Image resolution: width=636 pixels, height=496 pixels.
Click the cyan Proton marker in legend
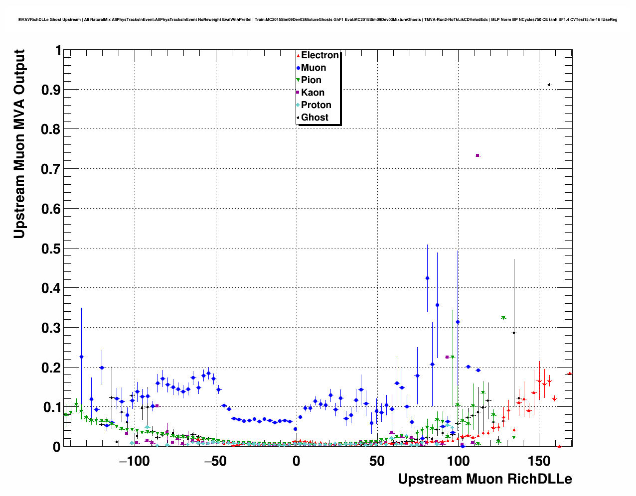coord(298,106)
